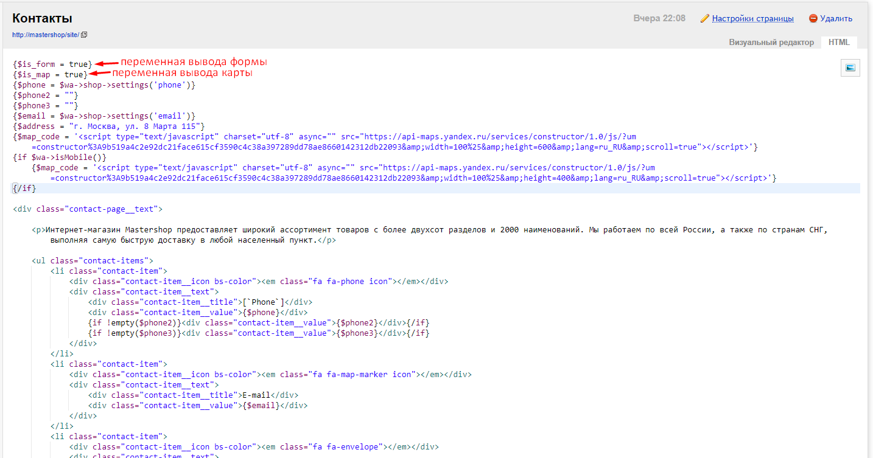Open the Настройки страницы link
Image resolution: width=873 pixels, height=458 pixels.
coord(752,19)
